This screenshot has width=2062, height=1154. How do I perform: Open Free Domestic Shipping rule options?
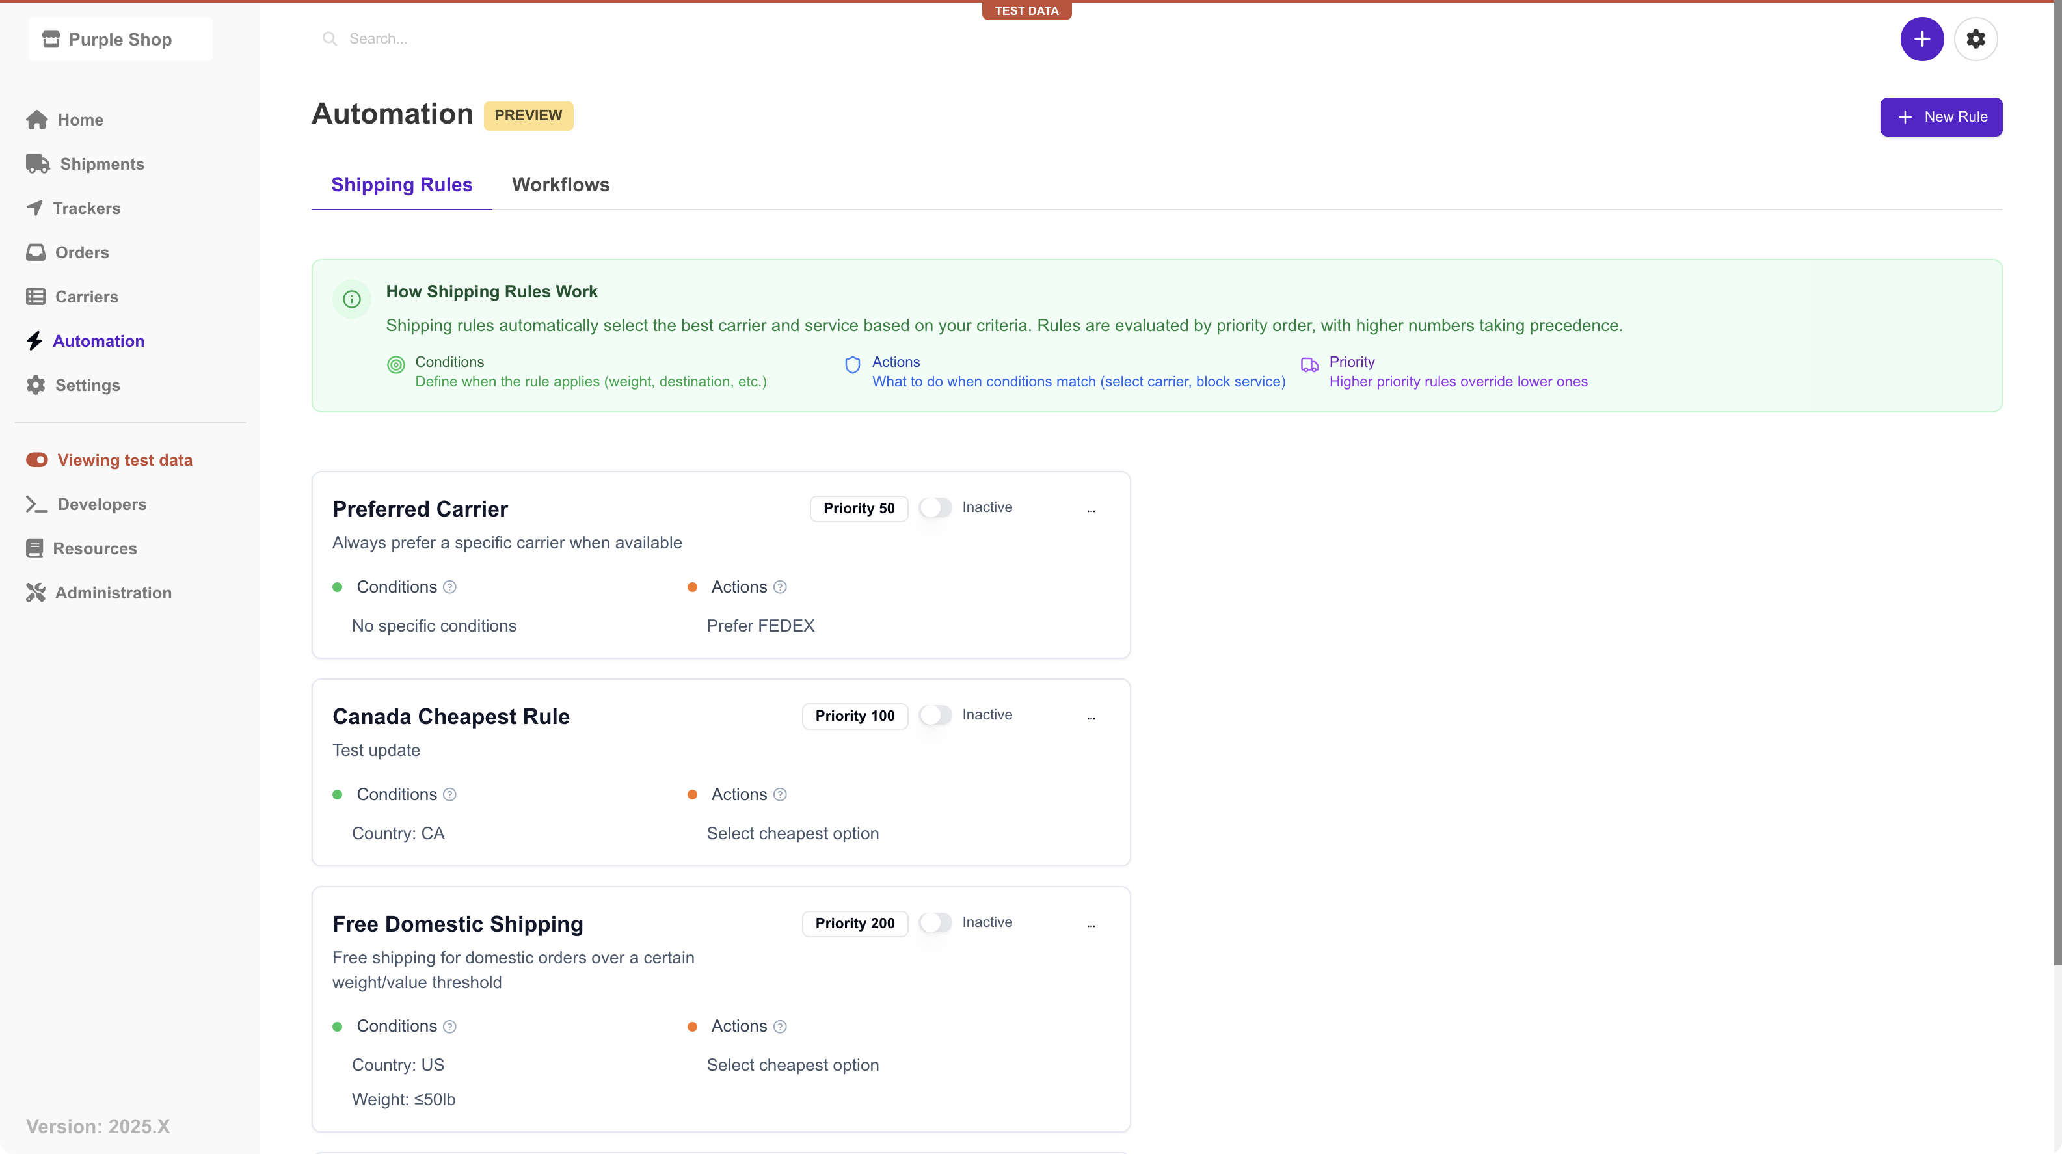pyautogui.click(x=1090, y=924)
